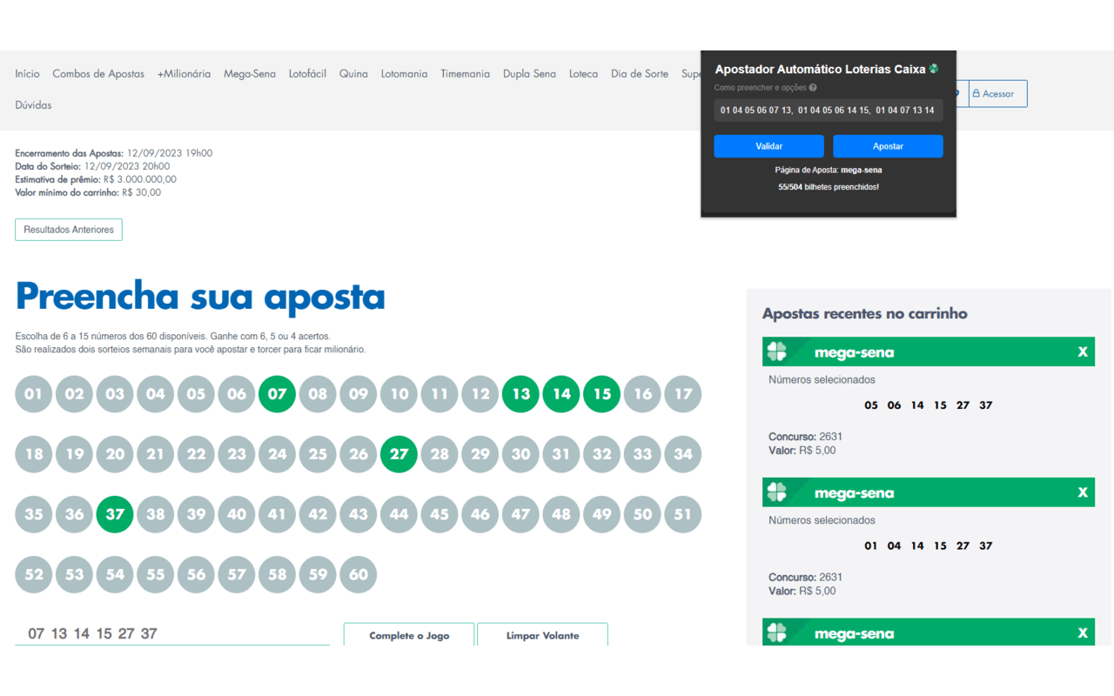The width and height of the screenshot is (1114, 696).
Task: Open the Lotofácil page from the navigation
Action: [307, 74]
